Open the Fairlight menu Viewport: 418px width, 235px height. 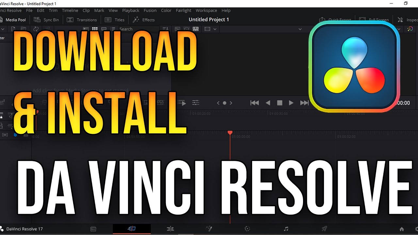click(x=184, y=10)
